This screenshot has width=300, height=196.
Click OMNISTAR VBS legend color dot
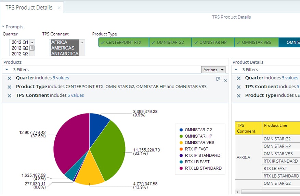click(x=181, y=142)
